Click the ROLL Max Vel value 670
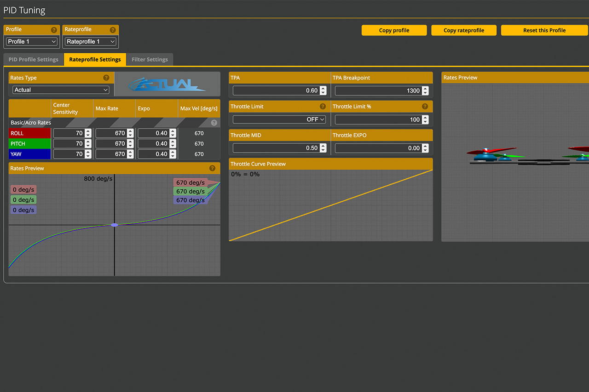The image size is (589, 392). click(199, 133)
